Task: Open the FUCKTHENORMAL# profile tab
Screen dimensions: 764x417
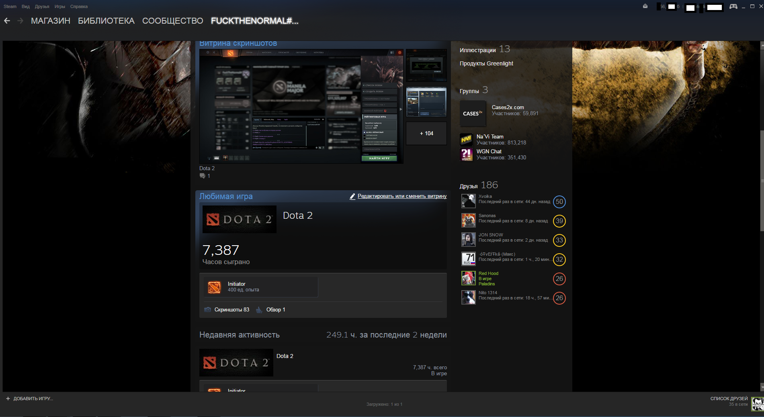Action: [x=255, y=21]
